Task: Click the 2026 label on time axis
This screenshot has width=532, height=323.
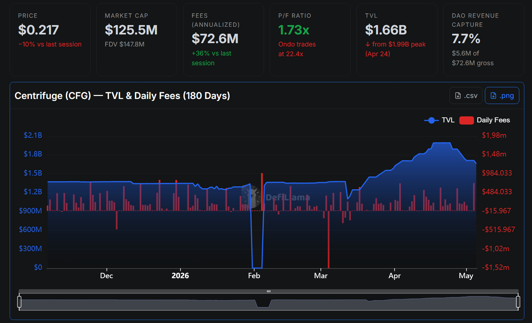Action: click(x=180, y=276)
